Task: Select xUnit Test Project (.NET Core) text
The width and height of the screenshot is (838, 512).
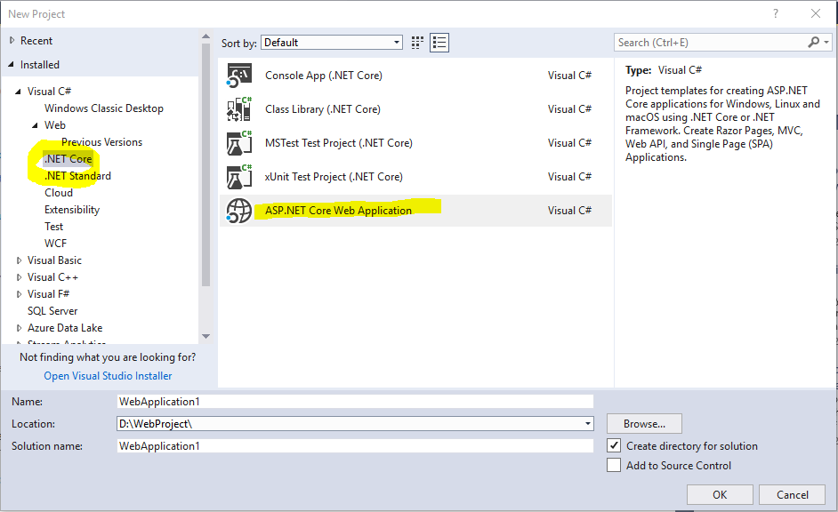Action: (x=334, y=177)
